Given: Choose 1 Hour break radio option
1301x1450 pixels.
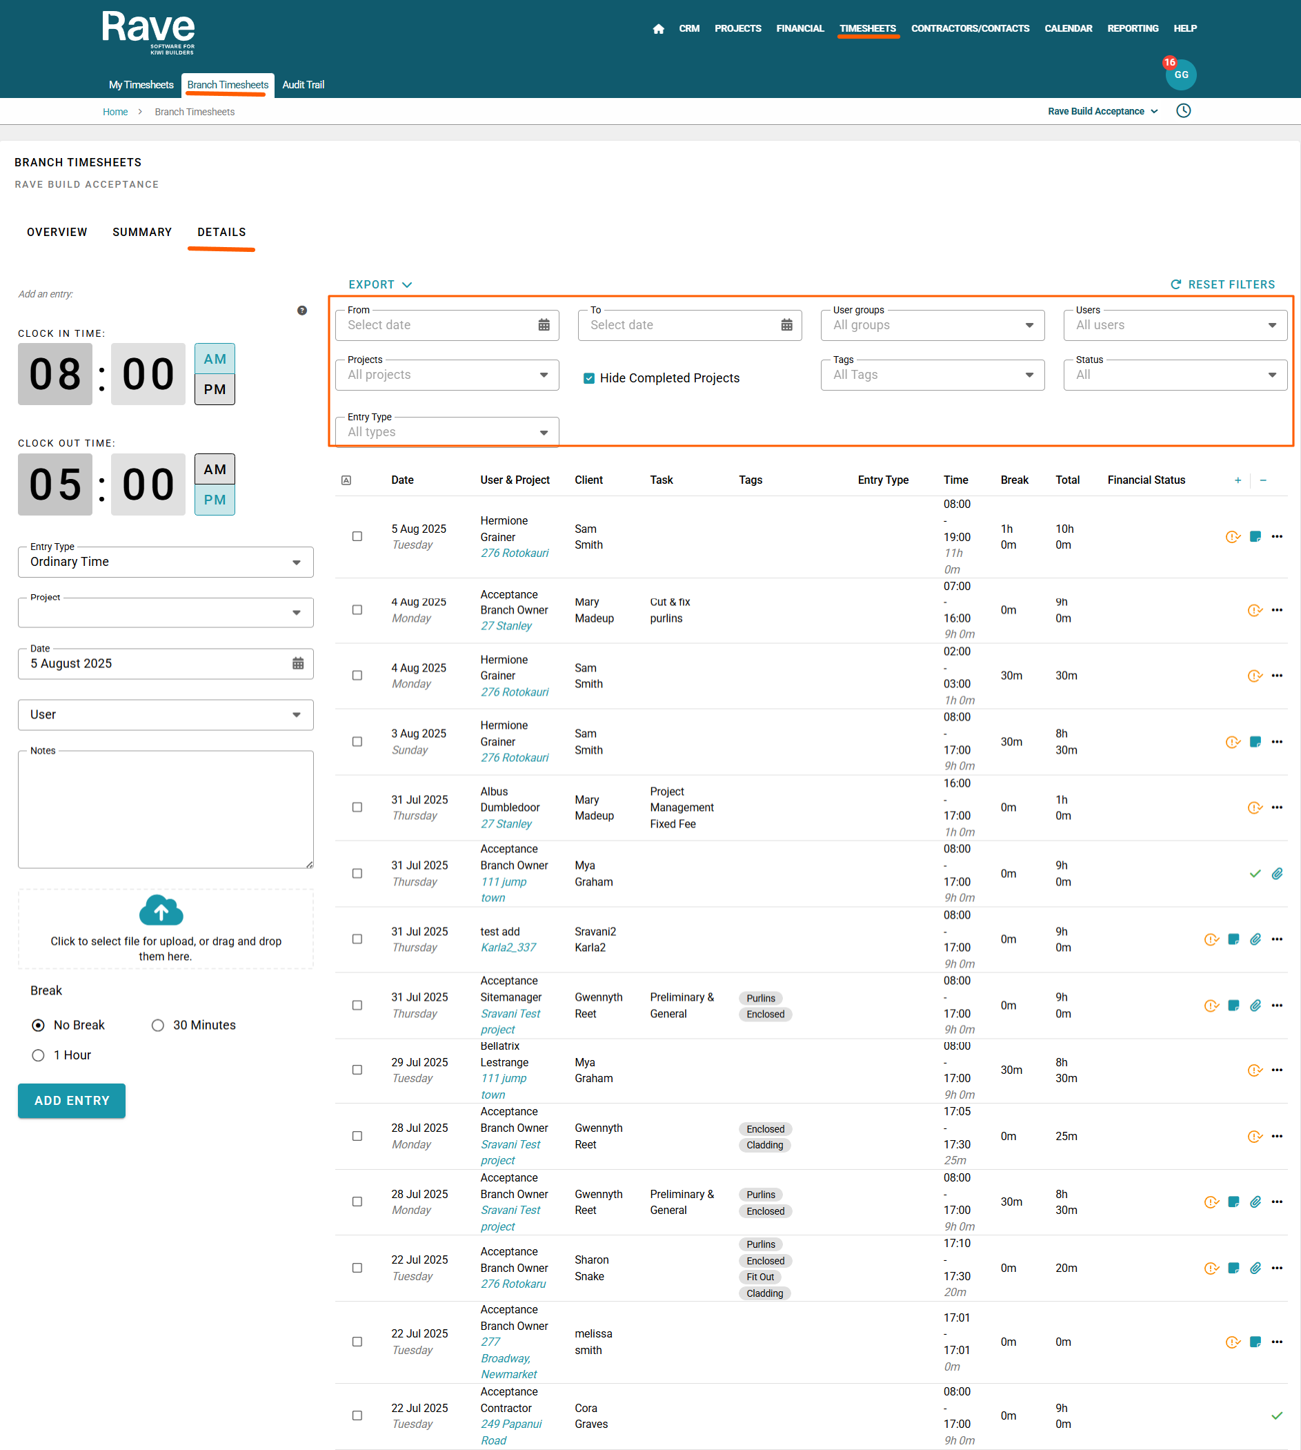Looking at the screenshot, I should point(39,1056).
